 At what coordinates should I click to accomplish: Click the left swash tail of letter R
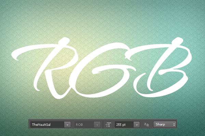pos(17,54)
